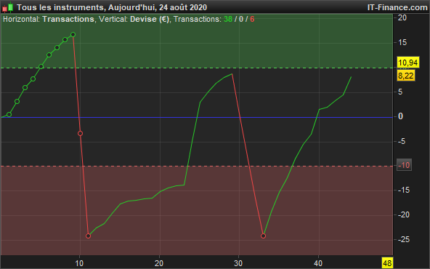
Task: Click y-axis label -15
Action: click(404, 190)
